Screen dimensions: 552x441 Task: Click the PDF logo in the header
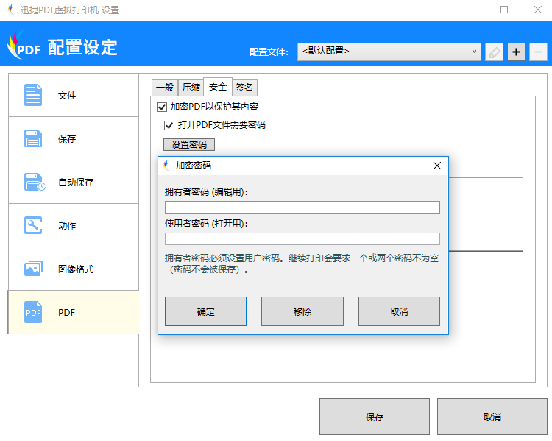pyautogui.click(x=24, y=46)
